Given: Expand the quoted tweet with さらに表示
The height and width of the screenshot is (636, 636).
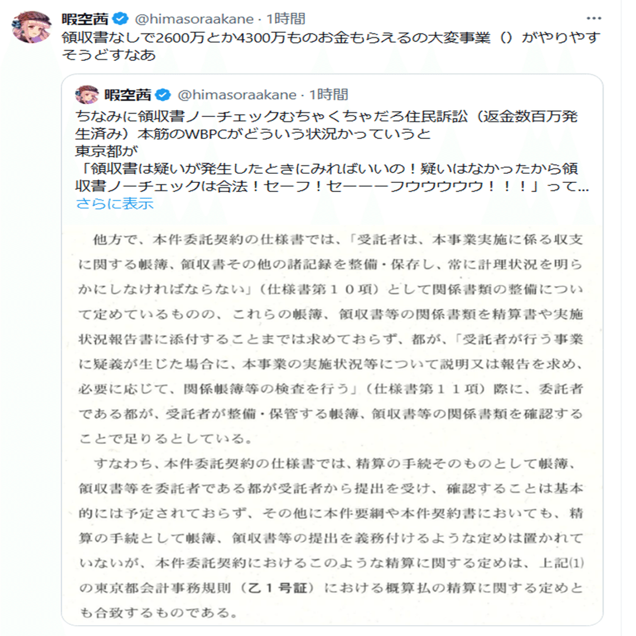Looking at the screenshot, I should (x=114, y=204).
